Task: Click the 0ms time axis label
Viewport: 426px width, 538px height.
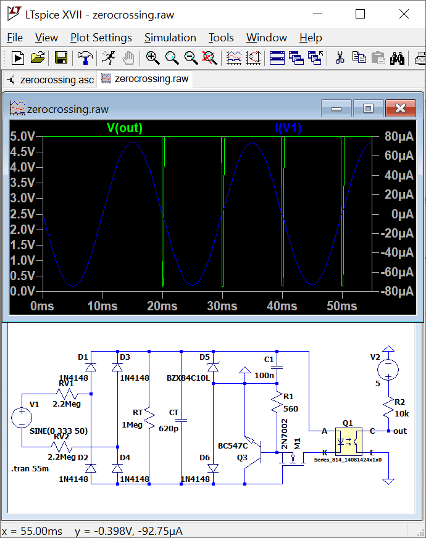Action: [x=42, y=306]
